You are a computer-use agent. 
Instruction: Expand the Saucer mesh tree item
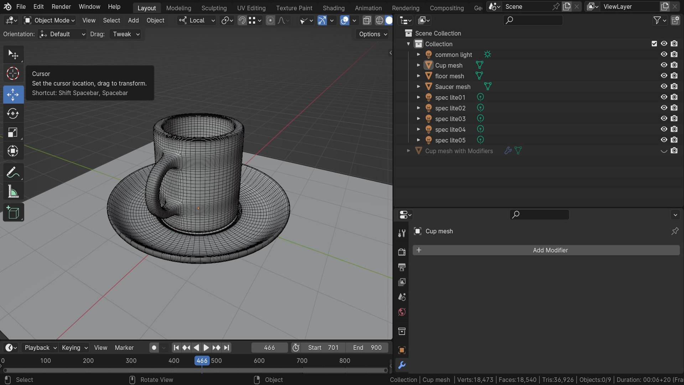tap(418, 87)
